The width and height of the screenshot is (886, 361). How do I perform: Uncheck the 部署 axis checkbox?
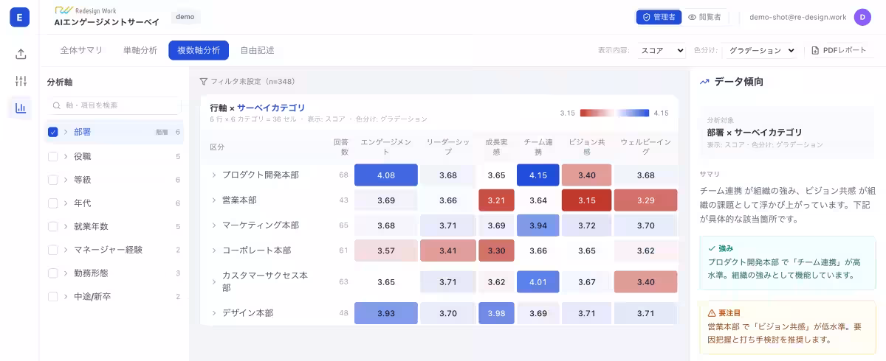53,132
